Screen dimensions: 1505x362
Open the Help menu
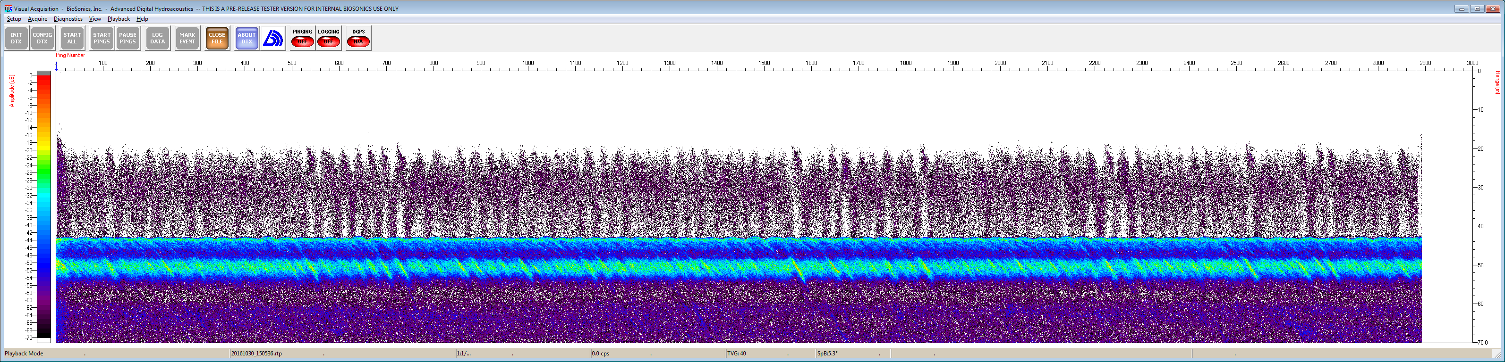pos(142,19)
